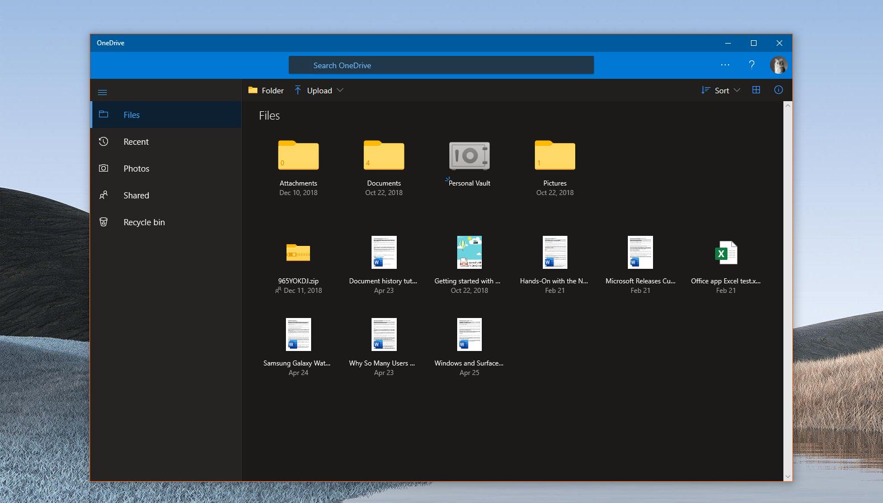This screenshot has height=503, width=883.
Task: Open Samsung Galaxy Wat... document
Action: (298, 334)
